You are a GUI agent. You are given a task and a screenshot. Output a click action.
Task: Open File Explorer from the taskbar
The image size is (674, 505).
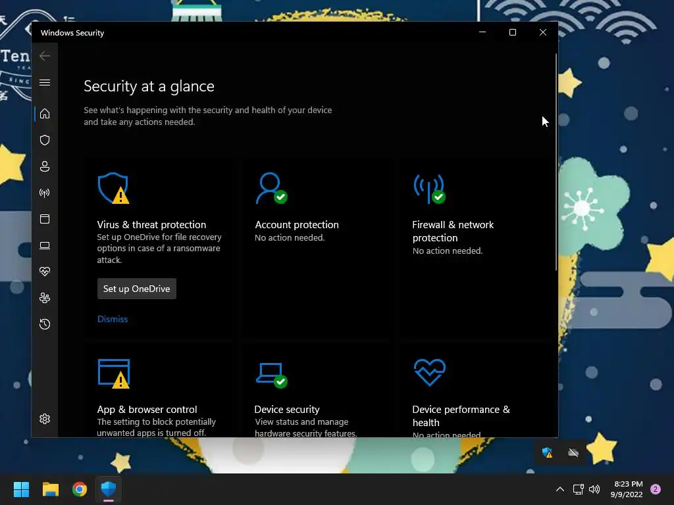(x=50, y=489)
